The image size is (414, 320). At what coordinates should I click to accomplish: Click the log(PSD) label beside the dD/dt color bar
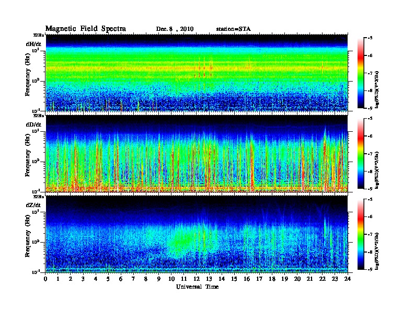[x=377, y=170]
